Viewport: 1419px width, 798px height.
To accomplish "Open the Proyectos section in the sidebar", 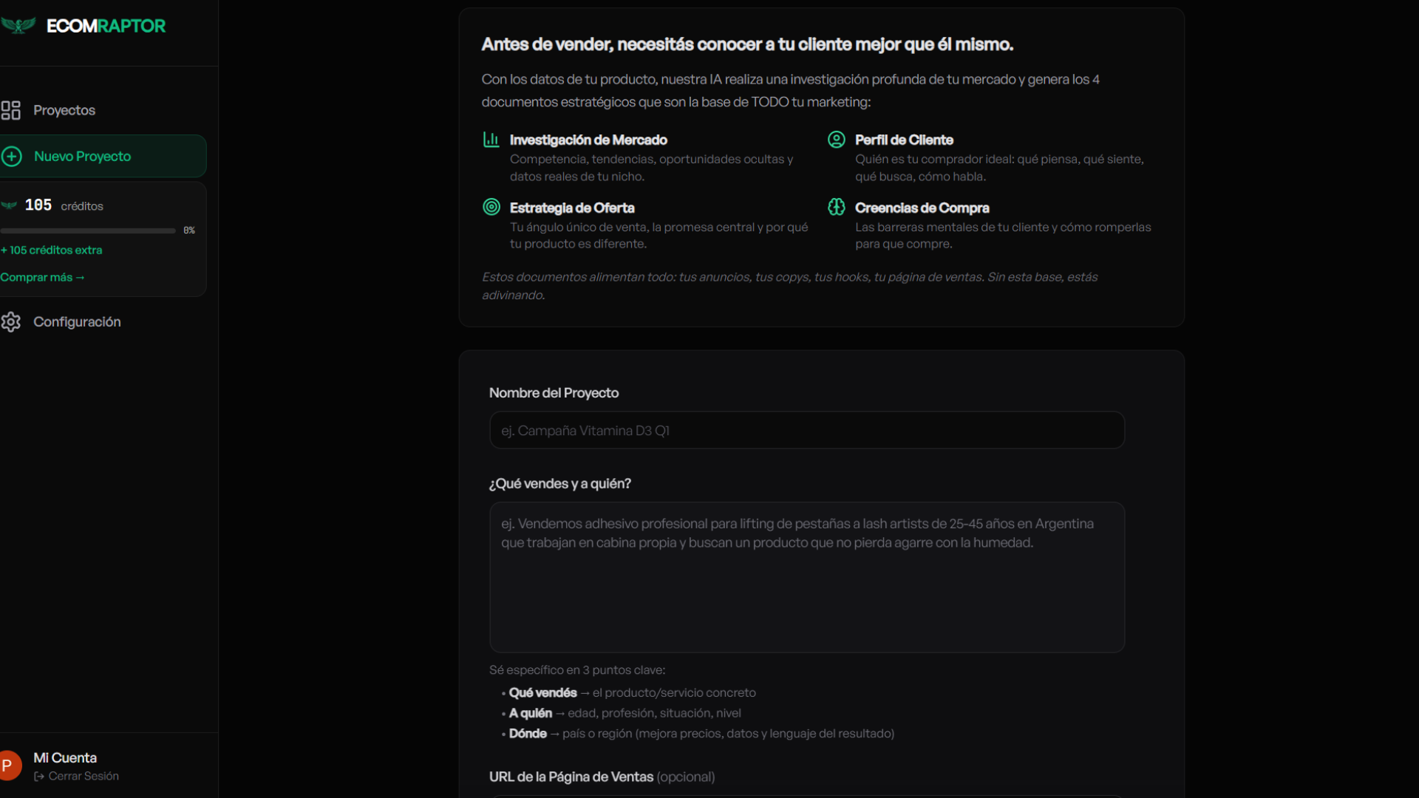I will click(64, 109).
